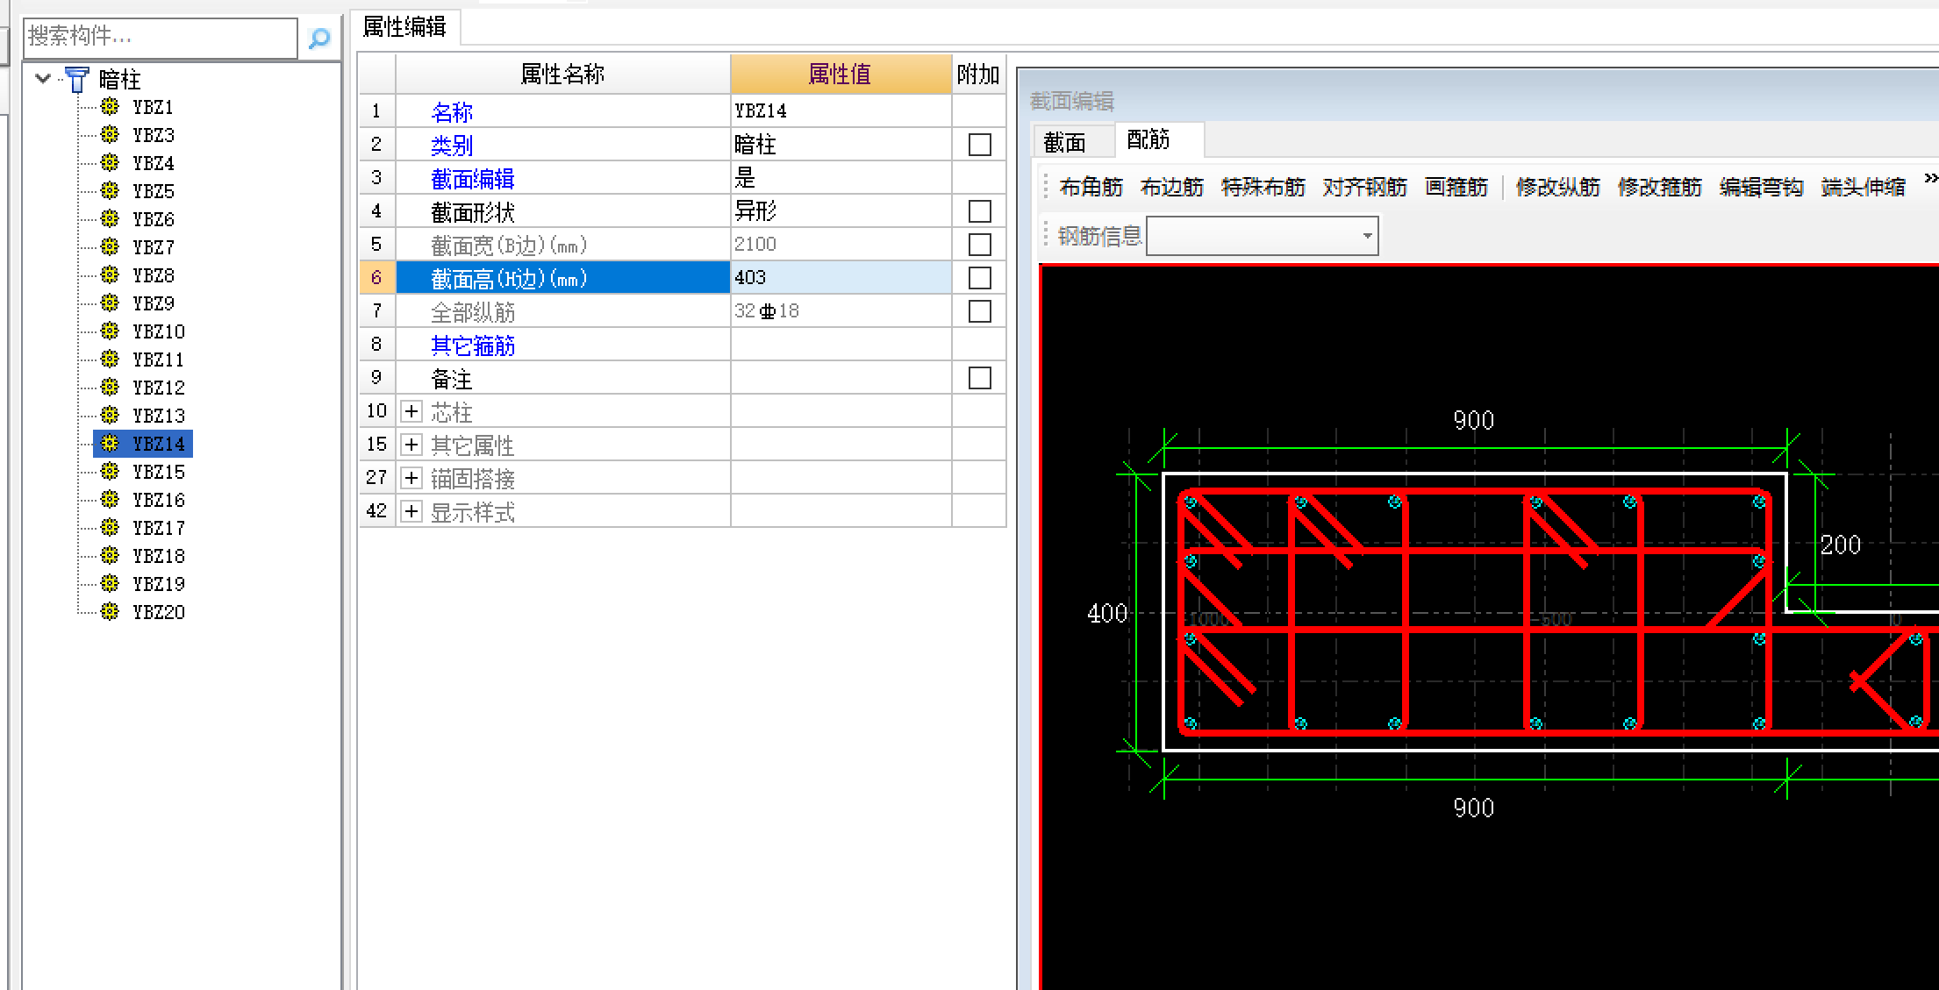
Task: Click the 截面编辑 property name link
Action: pyautogui.click(x=472, y=179)
